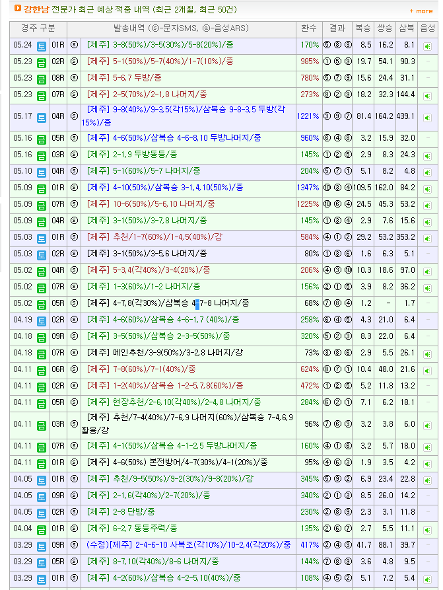Play the audio for the 05.24 01R prediction
Viewport: 443px width, 590px height.
tap(427, 46)
